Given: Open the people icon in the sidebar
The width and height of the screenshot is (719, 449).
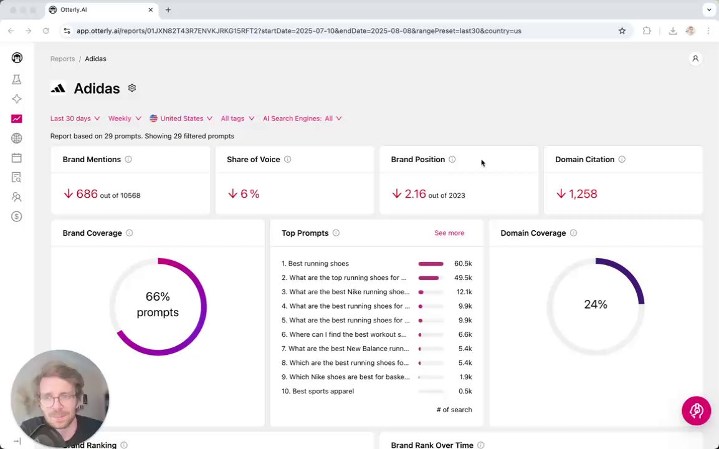Looking at the screenshot, I should point(17,197).
